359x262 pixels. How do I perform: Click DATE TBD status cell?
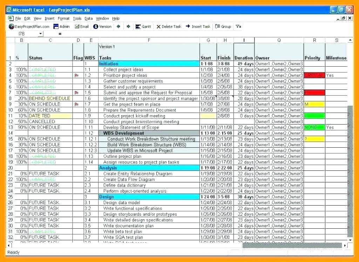click(x=50, y=116)
